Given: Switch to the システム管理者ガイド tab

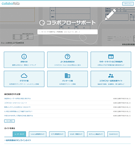Looking at the screenshot, I should (x=37, y=134).
